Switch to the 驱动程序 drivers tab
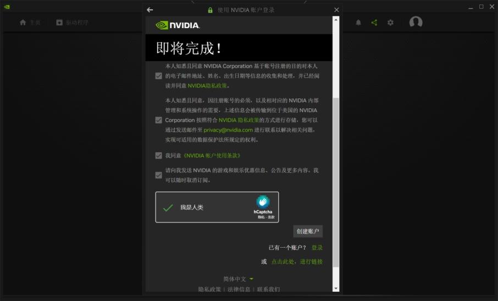This screenshot has width=498, height=301. 72,23
